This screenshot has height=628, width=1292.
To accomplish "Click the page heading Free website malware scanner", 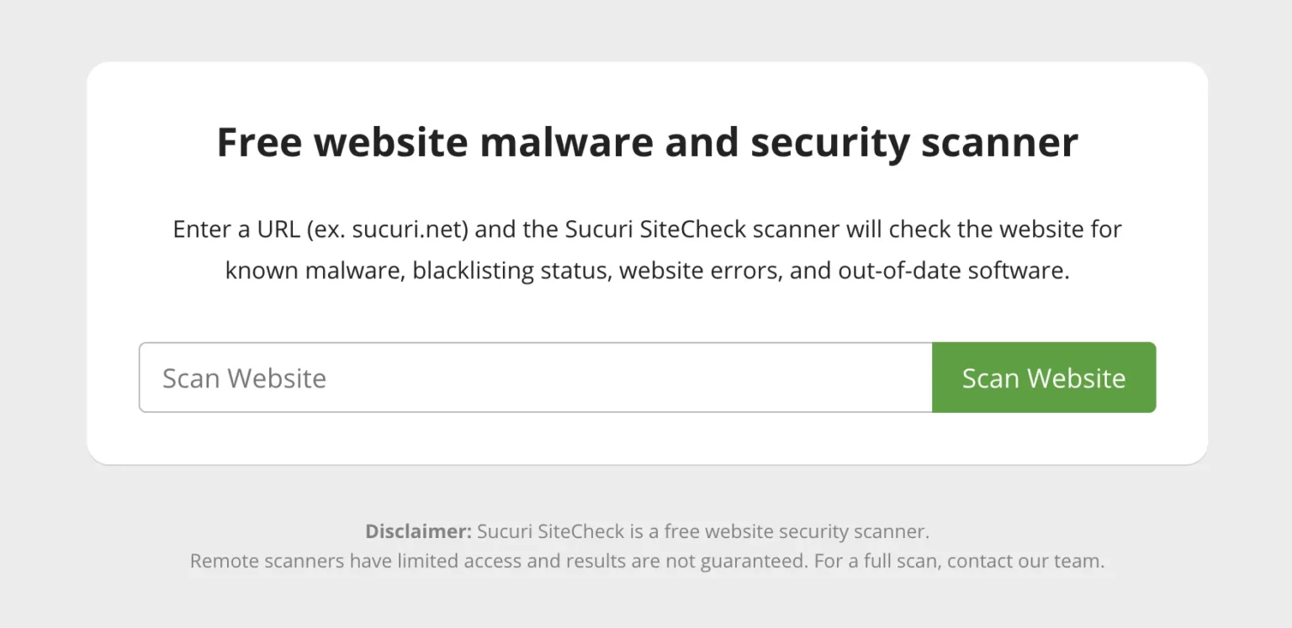I will [646, 141].
